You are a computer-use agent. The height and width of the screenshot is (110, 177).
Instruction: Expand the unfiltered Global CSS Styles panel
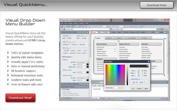pos(87,84)
